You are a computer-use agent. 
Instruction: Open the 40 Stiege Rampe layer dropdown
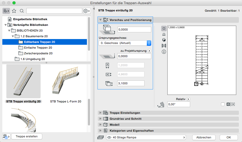[146, 137]
